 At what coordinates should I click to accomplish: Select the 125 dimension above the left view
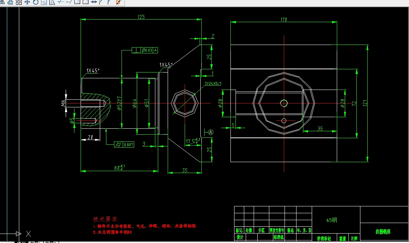click(140, 17)
